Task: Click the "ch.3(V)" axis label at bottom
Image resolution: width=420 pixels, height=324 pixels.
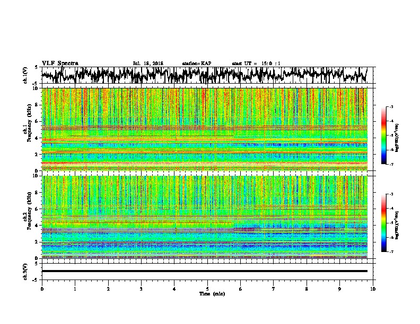Action: pyautogui.click(x=25, y=272)
